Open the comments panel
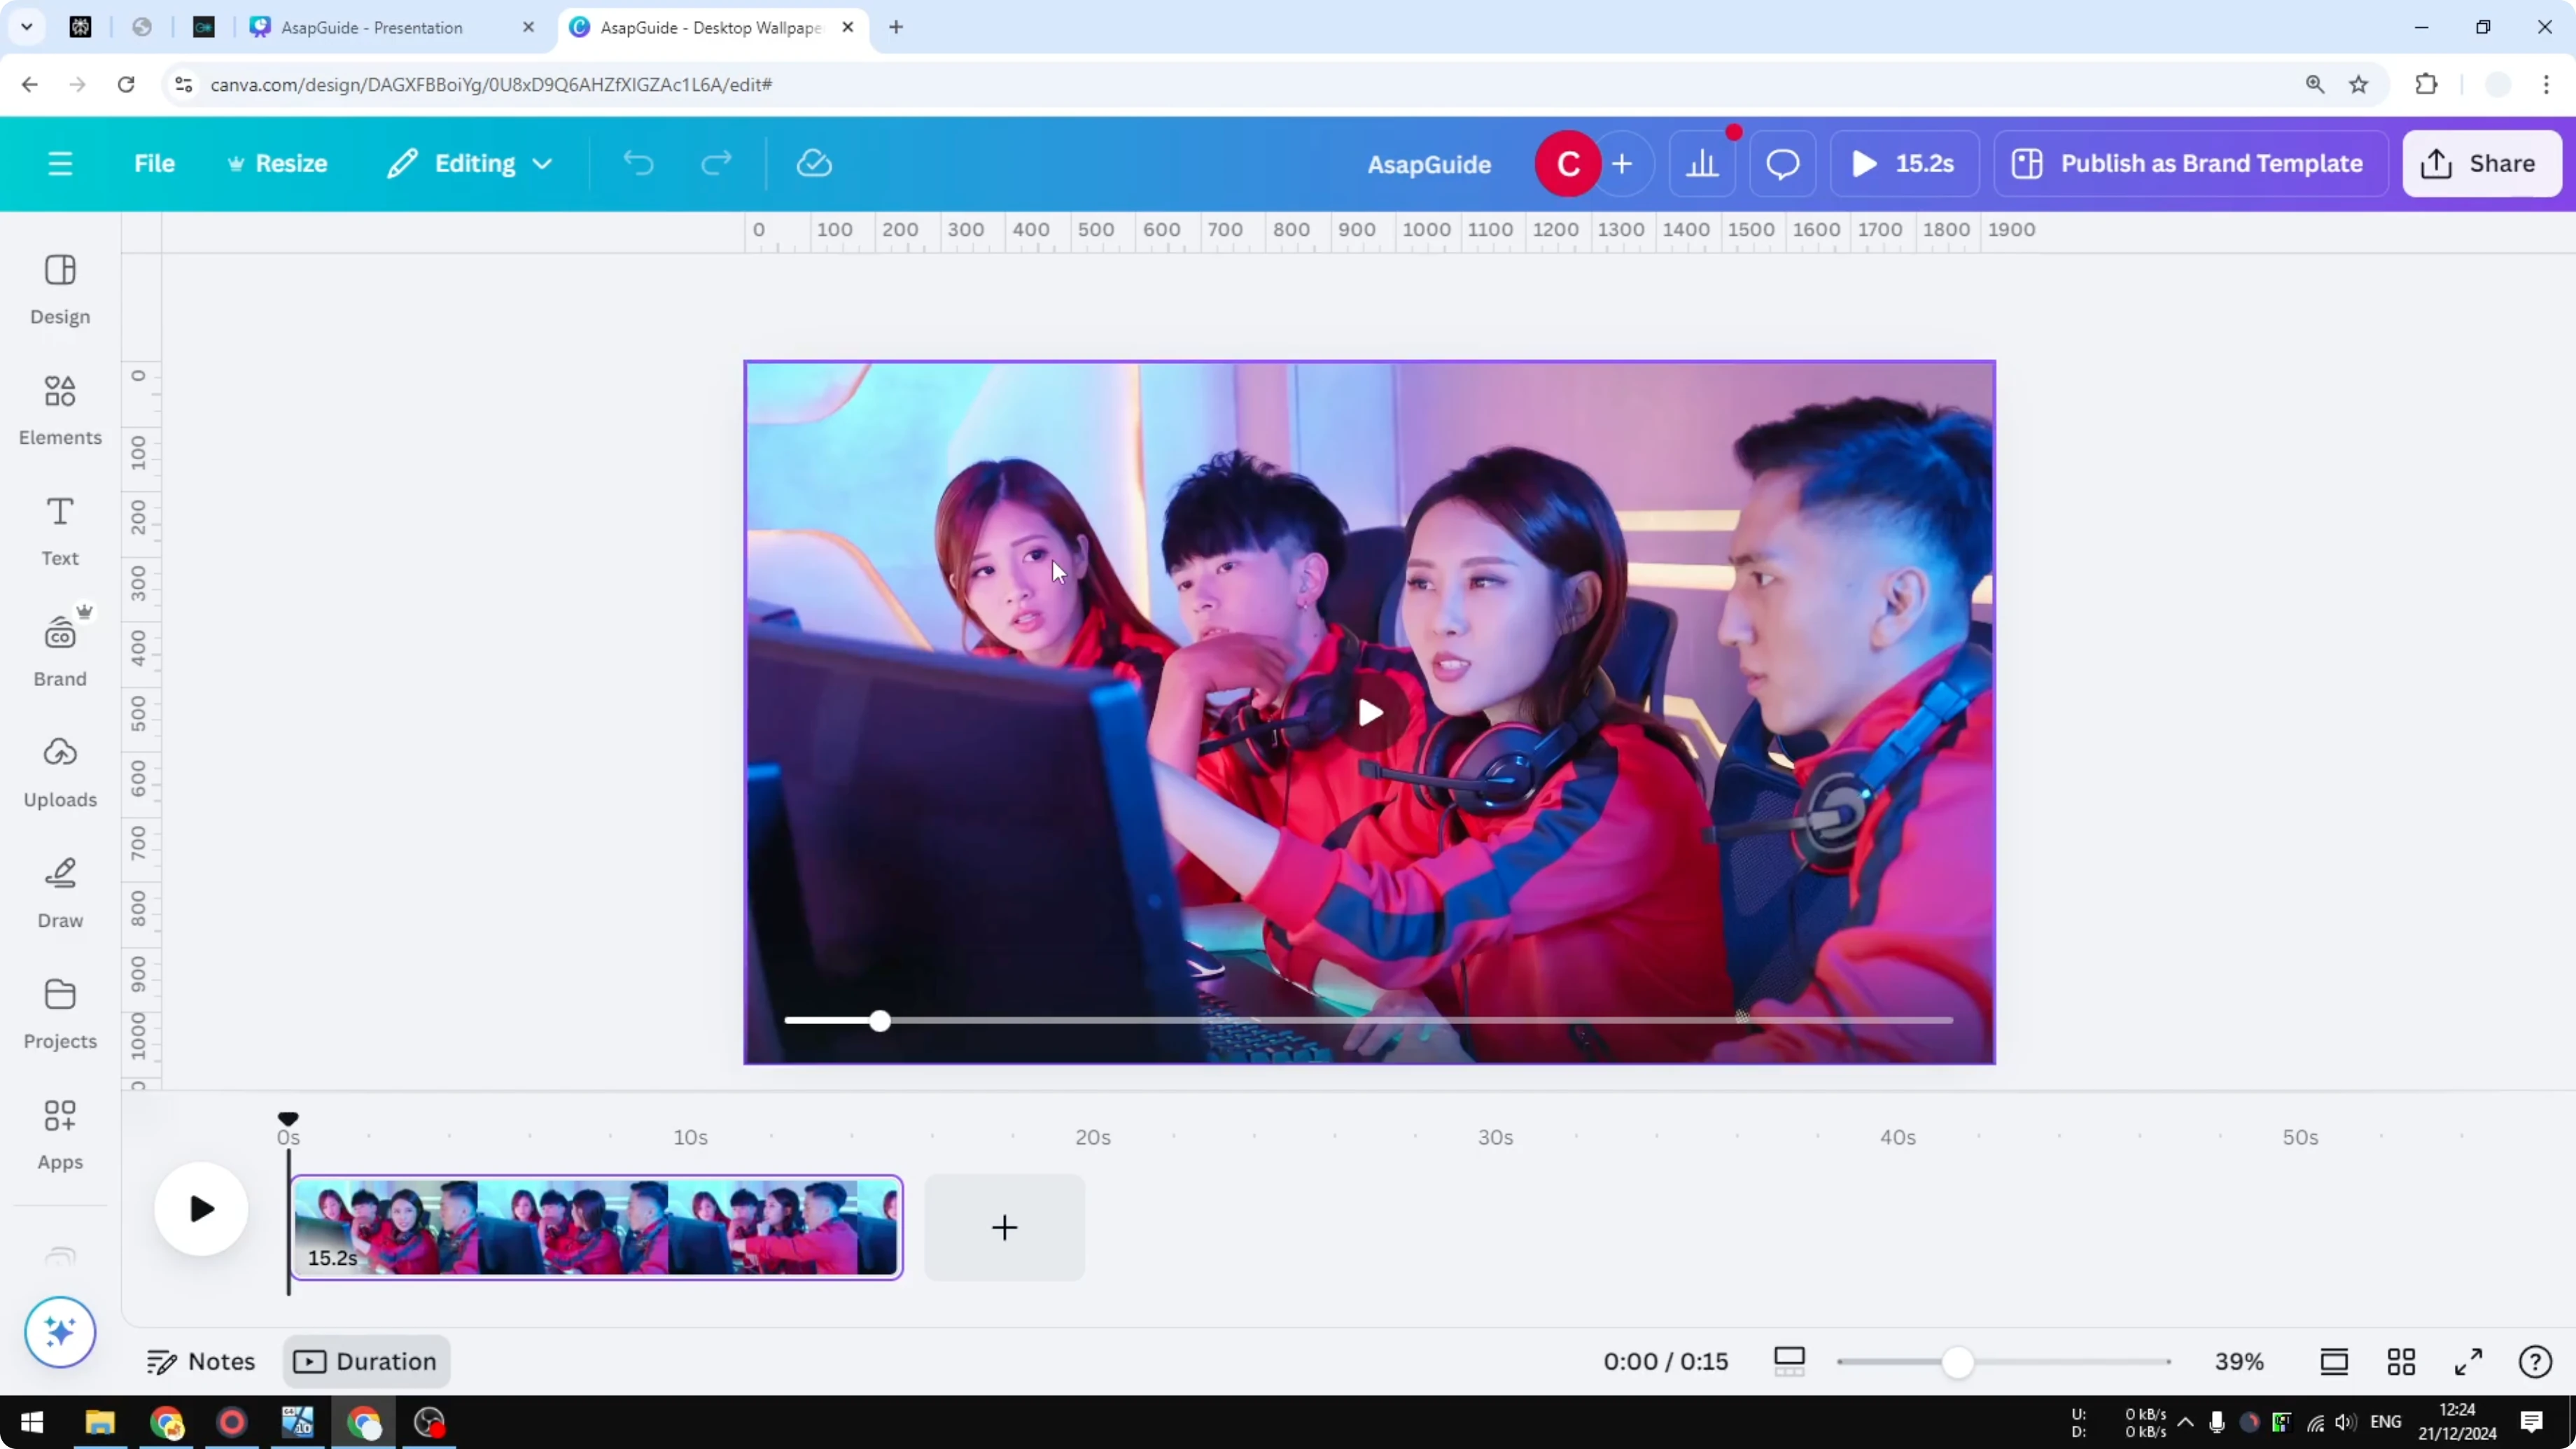The width and height of the screenshot is (2576, 1449). (x=1782, y=163)
